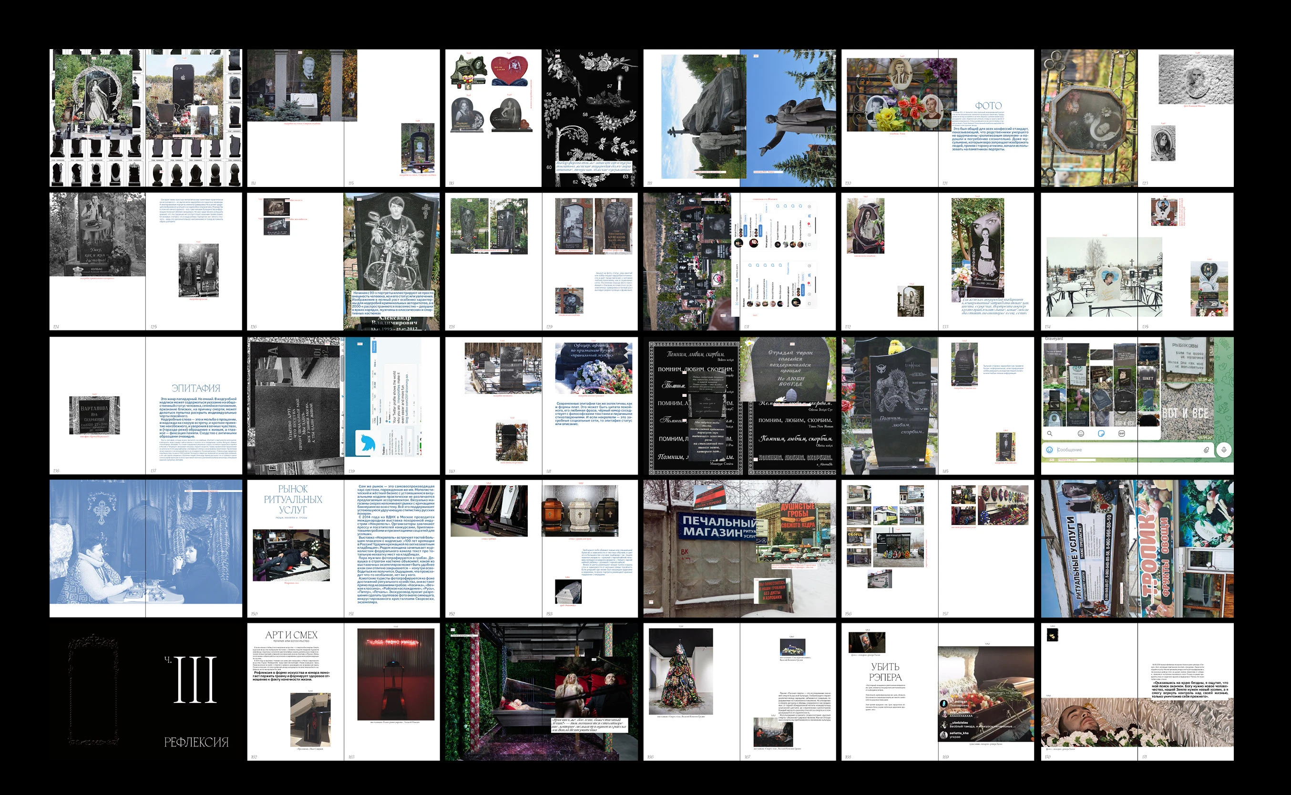
Task: Click the large Twitter bird avatar
Action: 367,443
